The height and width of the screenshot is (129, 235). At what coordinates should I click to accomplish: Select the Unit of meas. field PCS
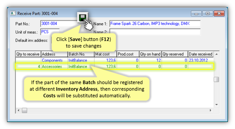50,32
